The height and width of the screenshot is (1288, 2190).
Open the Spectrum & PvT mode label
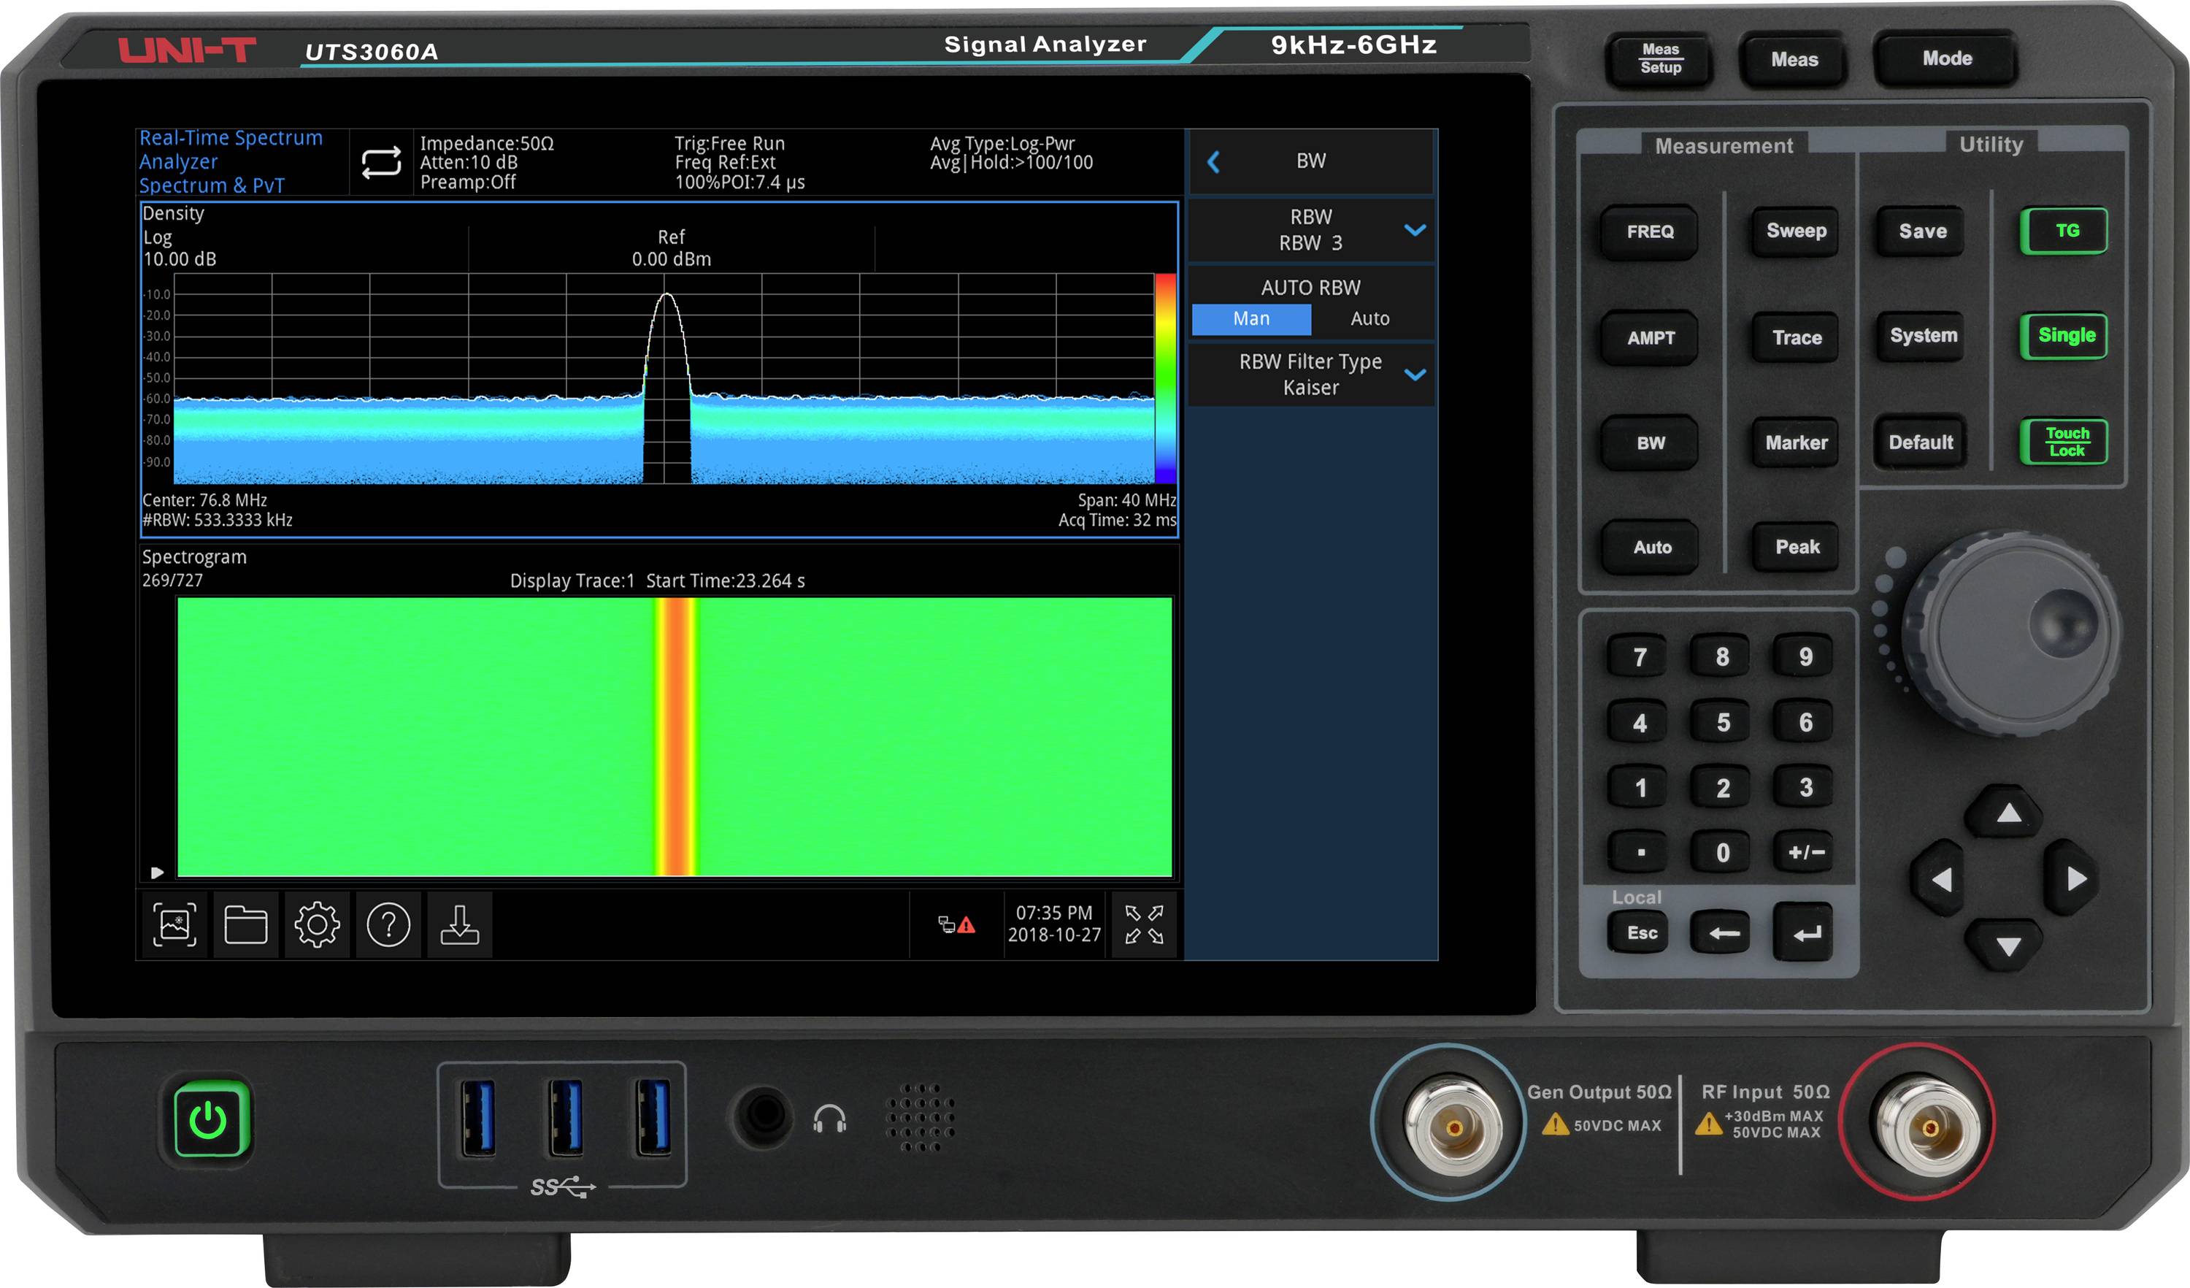coord(211,185)
